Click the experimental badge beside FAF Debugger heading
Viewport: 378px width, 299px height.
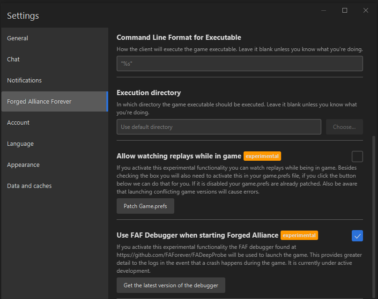click(299, 235)
